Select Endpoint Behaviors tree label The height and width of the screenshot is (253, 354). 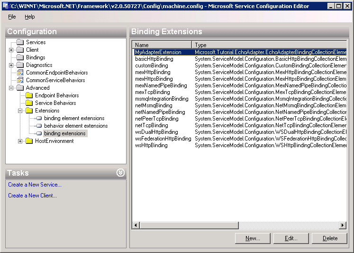(57, 95)
